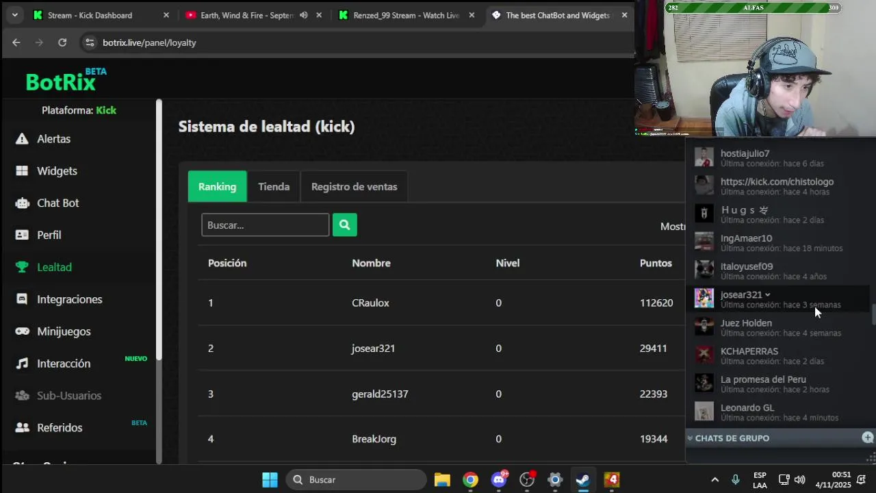Add a new group chat plus icon
Image resolution: width=876 pixels, height=493 pixels.
[867, 438]
